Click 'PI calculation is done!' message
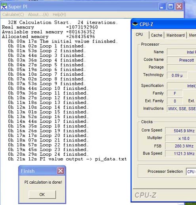 [43, 182]
